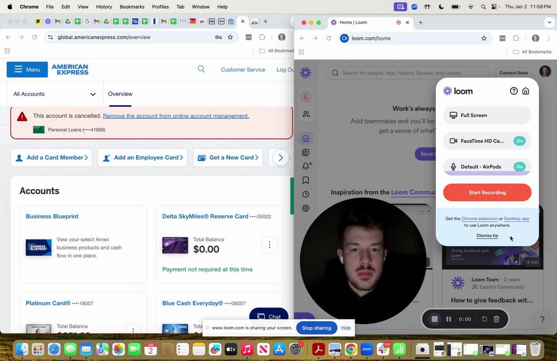
Task: Open Loom settings gear in sidebar
Action: pyautogui.click(x=305, y=208)
